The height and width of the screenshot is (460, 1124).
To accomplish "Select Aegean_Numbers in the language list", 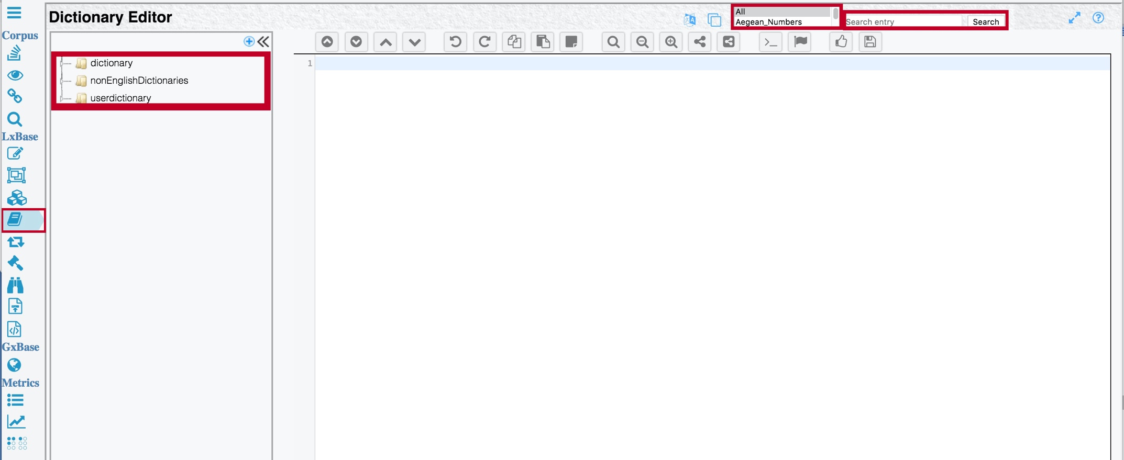I will tap(782, 22).
